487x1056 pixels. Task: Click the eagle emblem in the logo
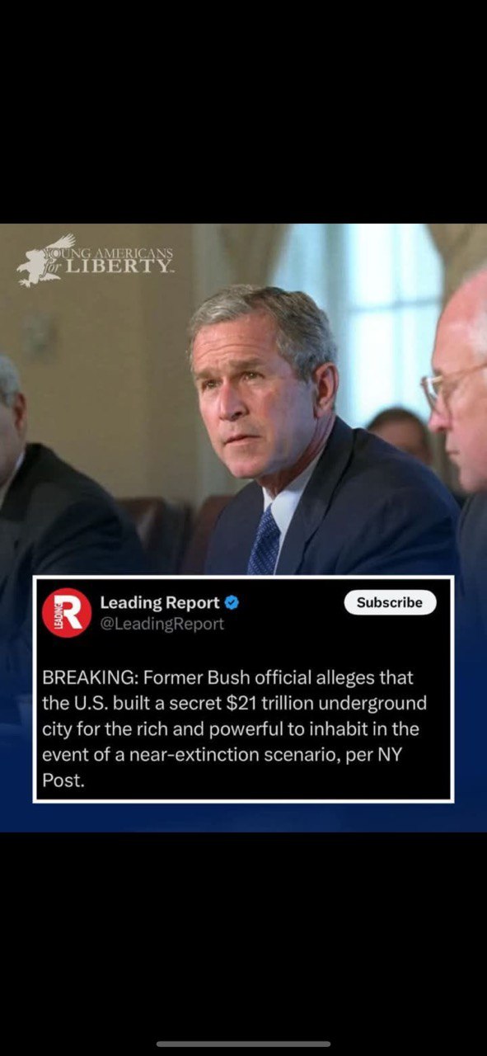(45, 260)
